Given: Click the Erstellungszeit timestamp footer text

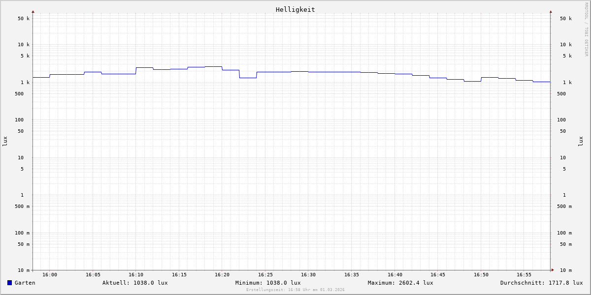Looking at the screenshot, I should point(295,290).
